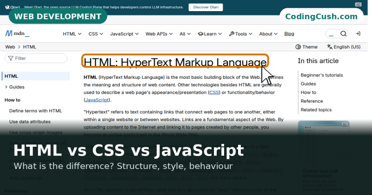Click the Web breadcrumb
This screenshot has width=372, height=195.
10,47
